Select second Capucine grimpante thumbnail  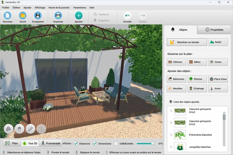pos(180,123)
